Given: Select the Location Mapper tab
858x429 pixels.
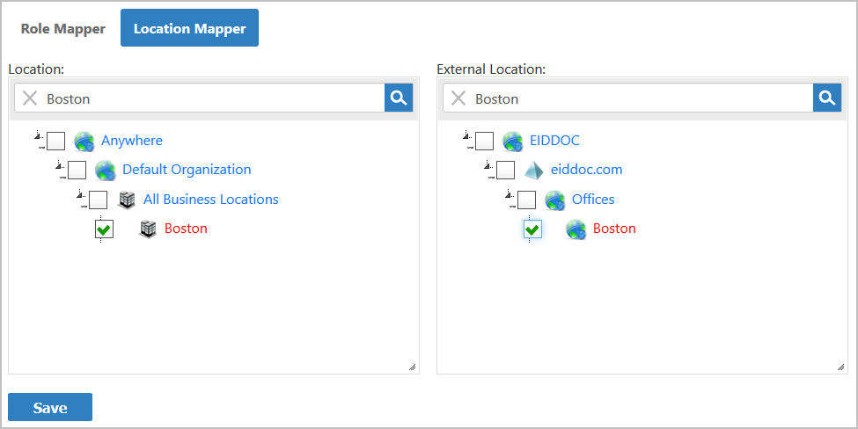Looking at the screenshot, I should click(189, 28).
